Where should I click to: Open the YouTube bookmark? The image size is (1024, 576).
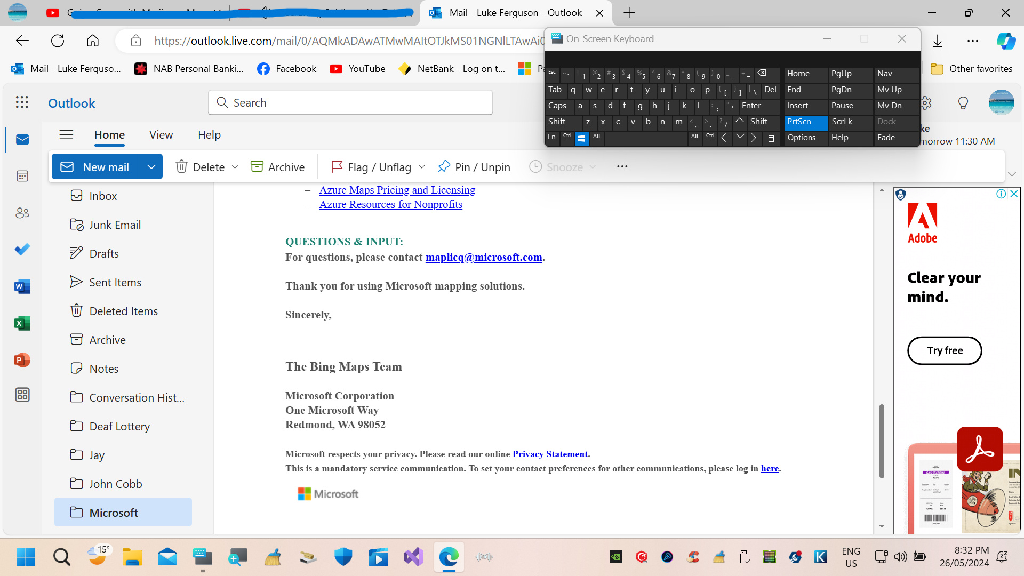pos(357,69)
